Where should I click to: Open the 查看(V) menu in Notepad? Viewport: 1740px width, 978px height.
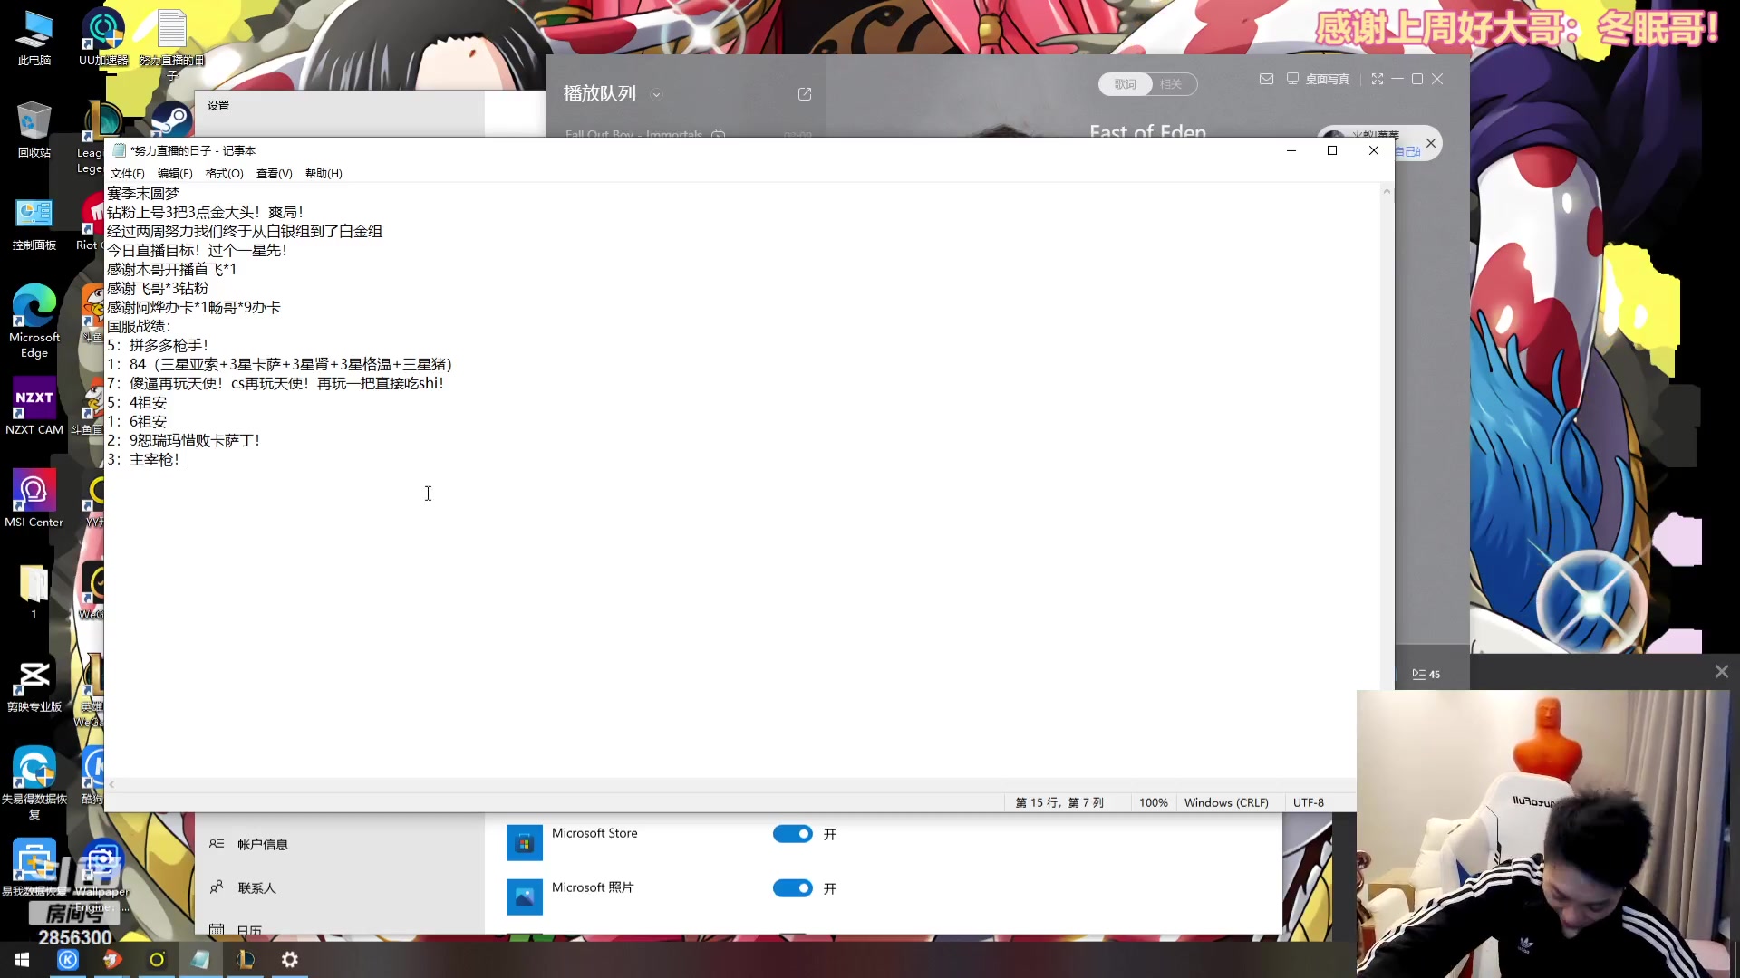(274, 173)
